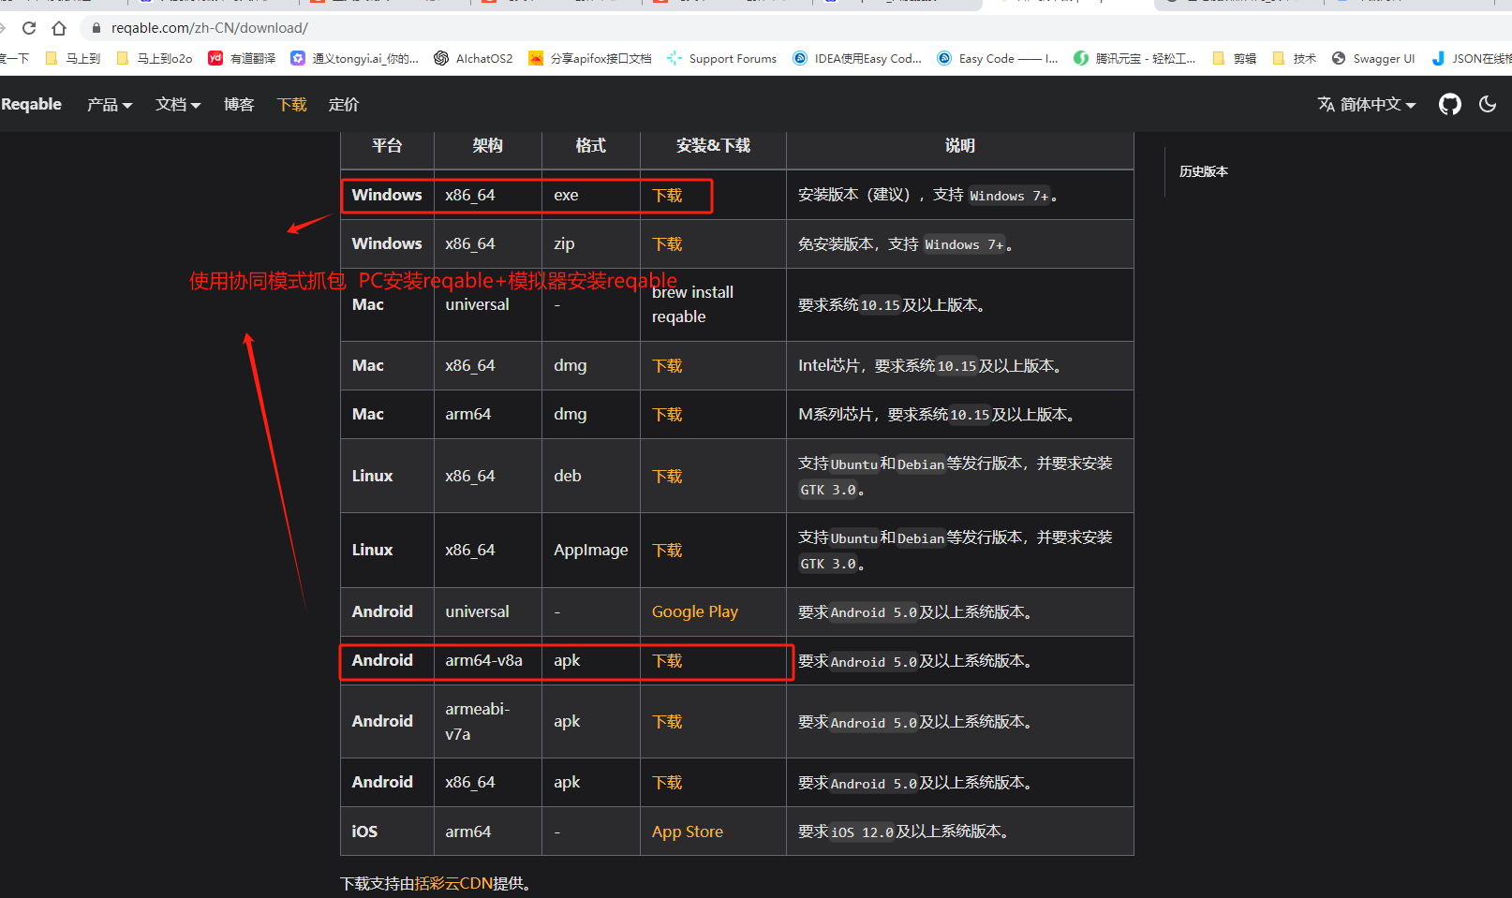
Task: Click 'iOS 12.0' requirement text
Action: [x=863, y=832]
